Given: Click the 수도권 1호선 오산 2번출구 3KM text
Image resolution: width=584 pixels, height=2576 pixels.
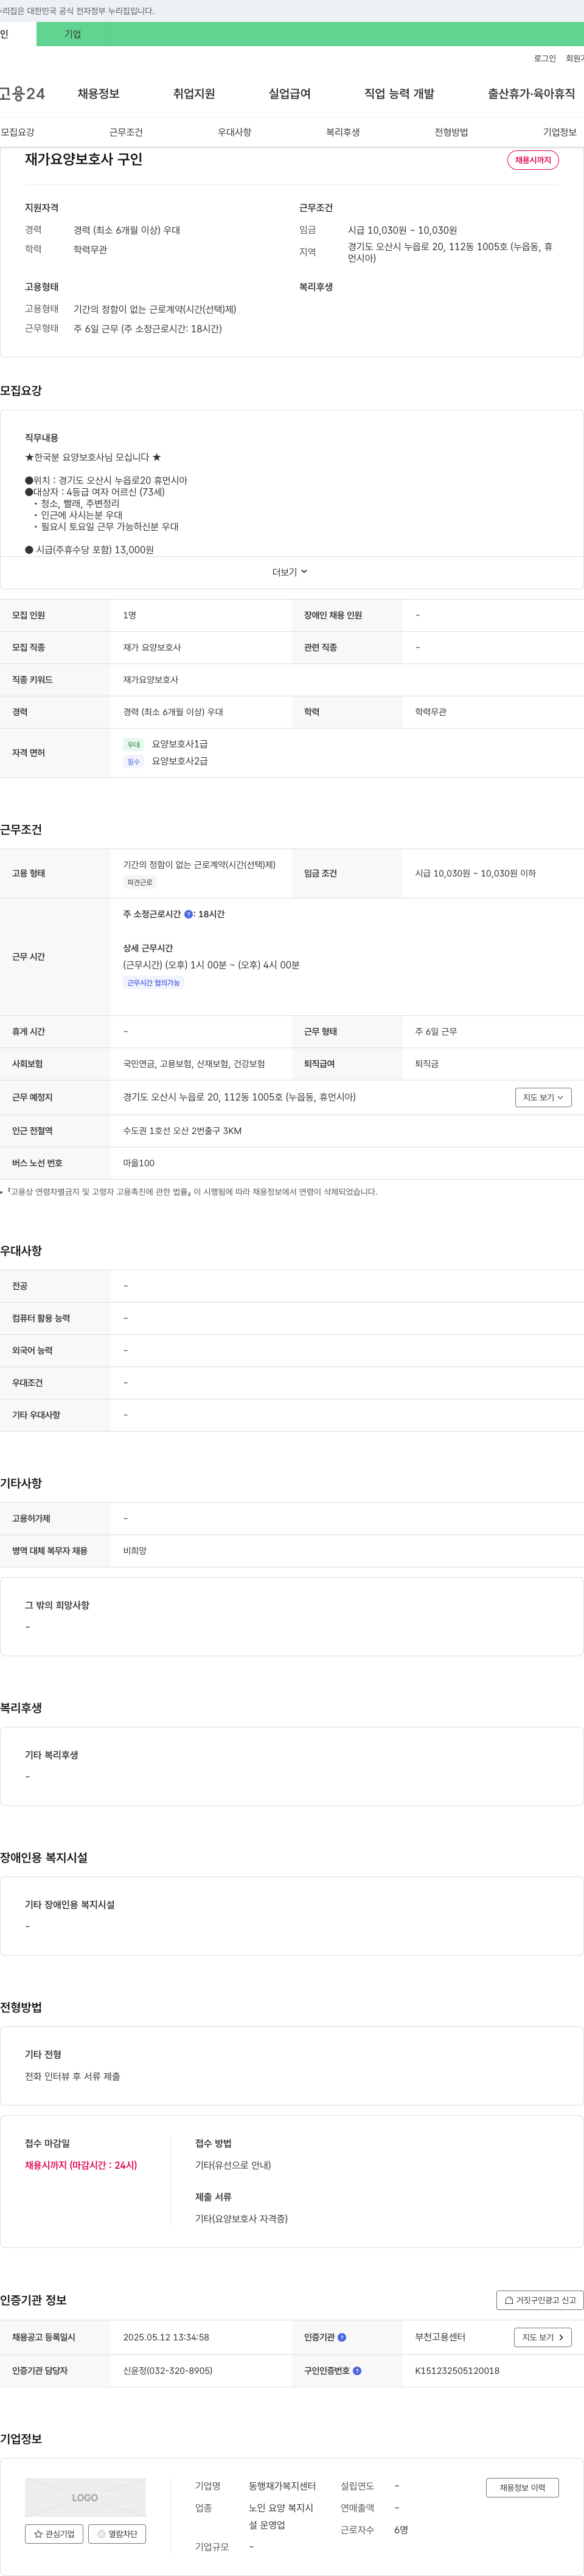Looking at the screenshot, I should (182, 1131).
